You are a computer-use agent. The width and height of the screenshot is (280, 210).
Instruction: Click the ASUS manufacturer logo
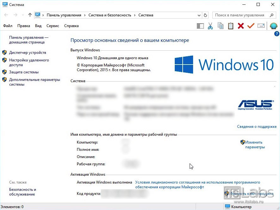(255, 105)
